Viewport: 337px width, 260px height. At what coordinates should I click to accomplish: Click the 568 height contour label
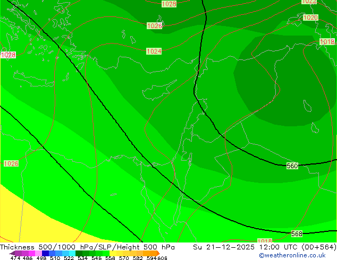pos(297,233)
